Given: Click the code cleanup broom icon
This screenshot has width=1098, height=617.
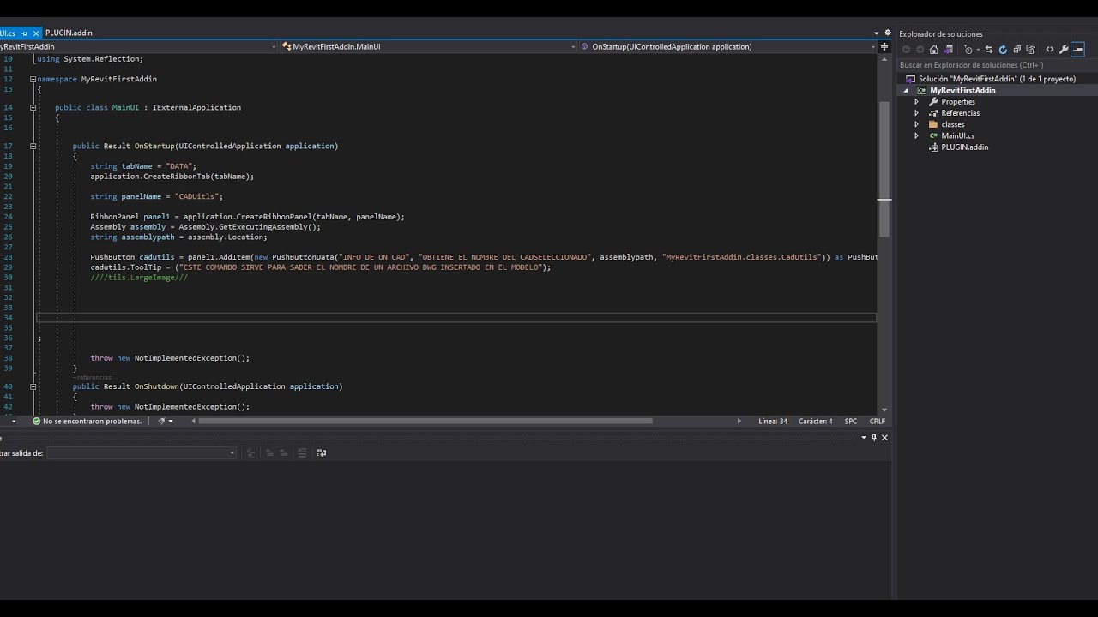Looking at the screenshot, I should (x=161, y=421).
